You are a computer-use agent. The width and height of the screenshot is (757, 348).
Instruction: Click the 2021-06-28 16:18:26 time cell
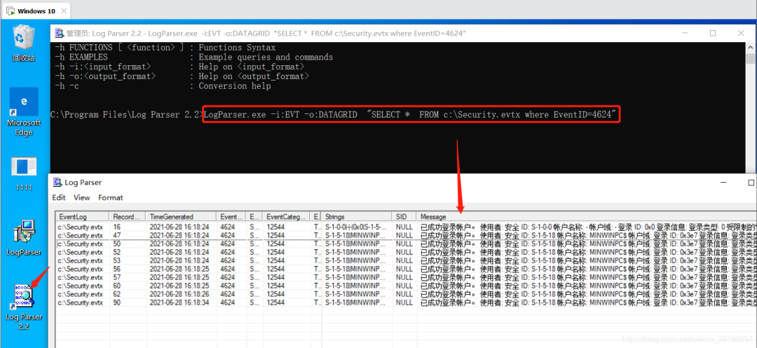182,294
